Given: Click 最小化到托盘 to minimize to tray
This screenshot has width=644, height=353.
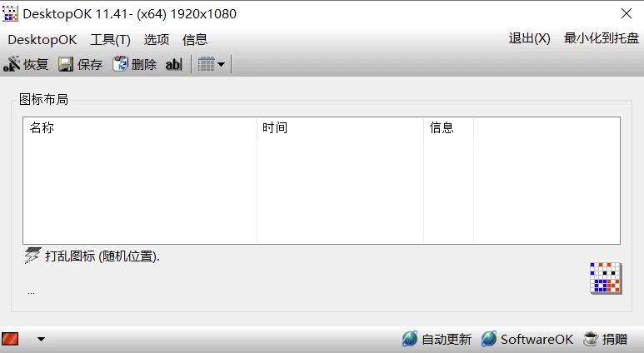Looking at the screenshot, I should pyautogui.click(x=601, y=38).
